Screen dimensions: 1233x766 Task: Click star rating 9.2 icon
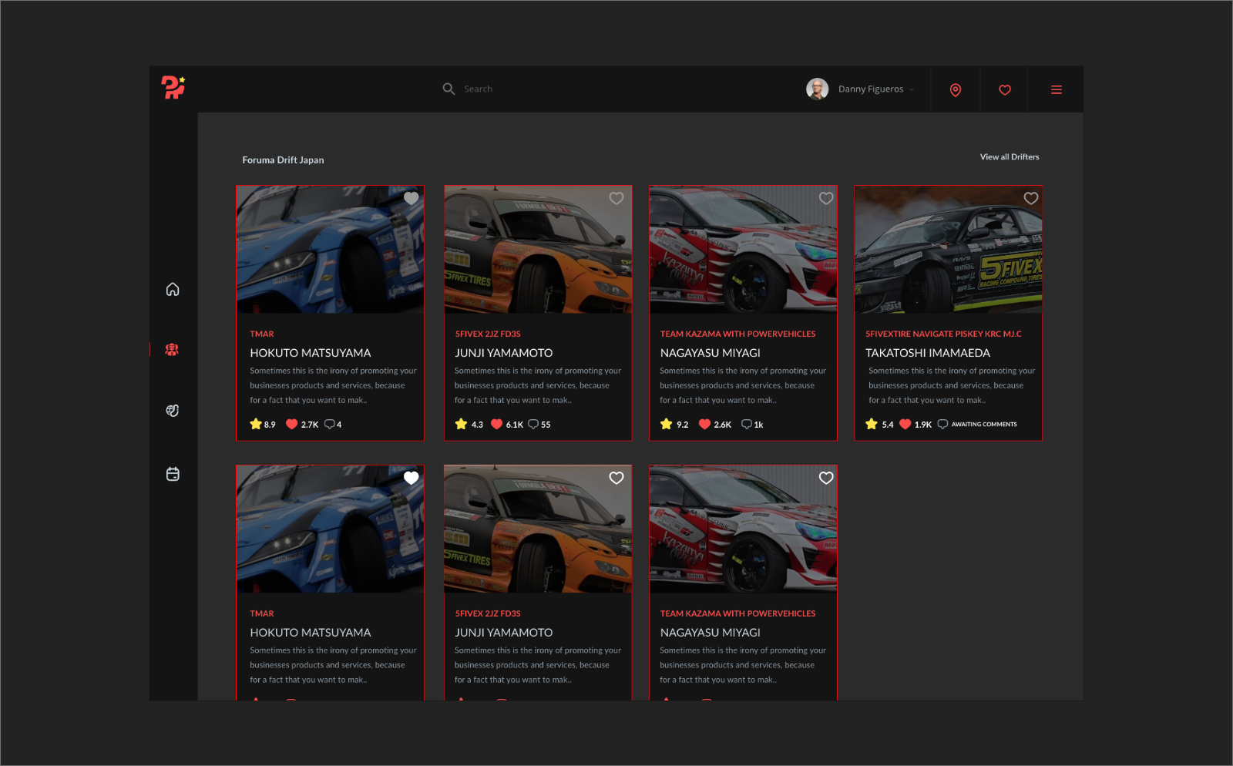tap(667, 424)
